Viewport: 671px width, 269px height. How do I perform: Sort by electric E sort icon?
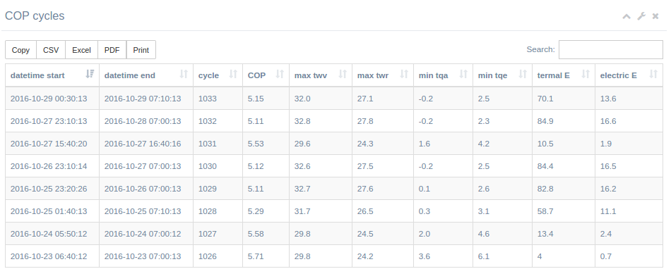(x=653, y=74)
